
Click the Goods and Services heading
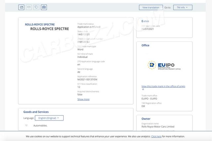tap(36, 112)
